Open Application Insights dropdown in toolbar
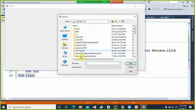Screen dimensions: 195x110 coord(174,9)
